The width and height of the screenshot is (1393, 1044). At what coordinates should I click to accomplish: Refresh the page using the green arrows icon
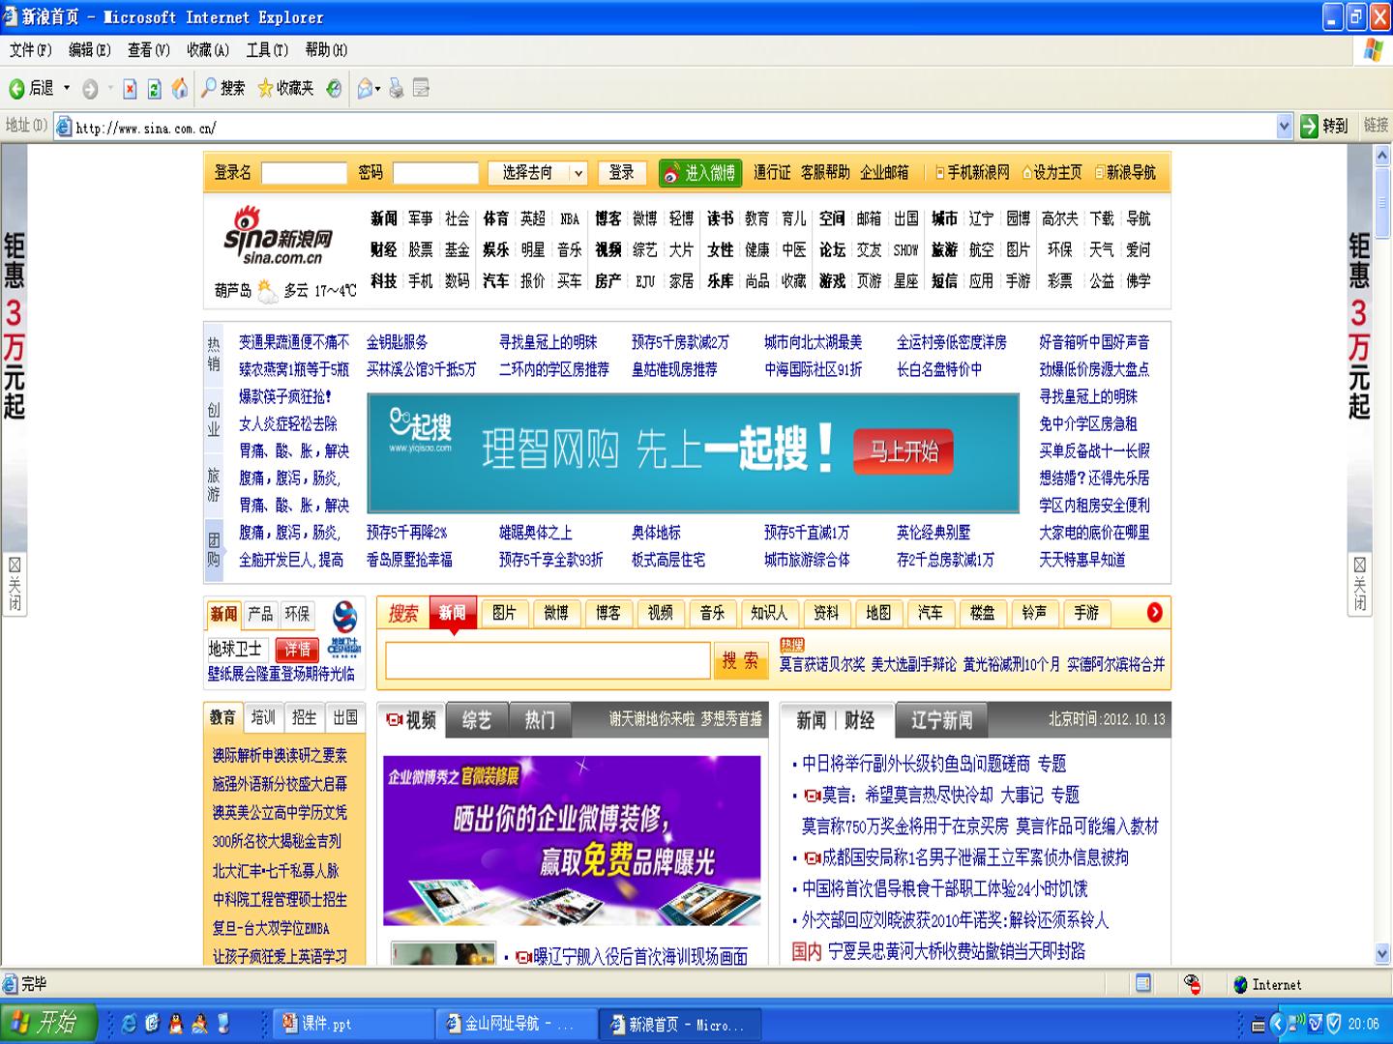154,89
